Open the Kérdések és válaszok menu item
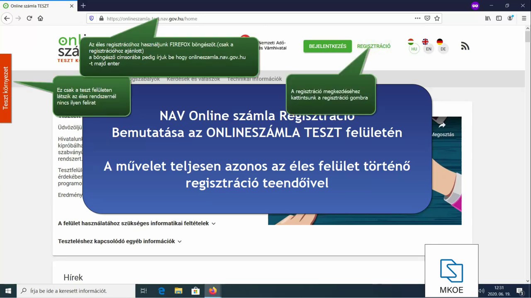Image resolution: width=531 pixels, height=298 pixels. click(x=193, y=79)
